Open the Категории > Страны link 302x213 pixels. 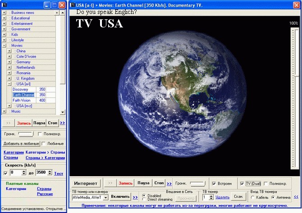click(45, 152)
